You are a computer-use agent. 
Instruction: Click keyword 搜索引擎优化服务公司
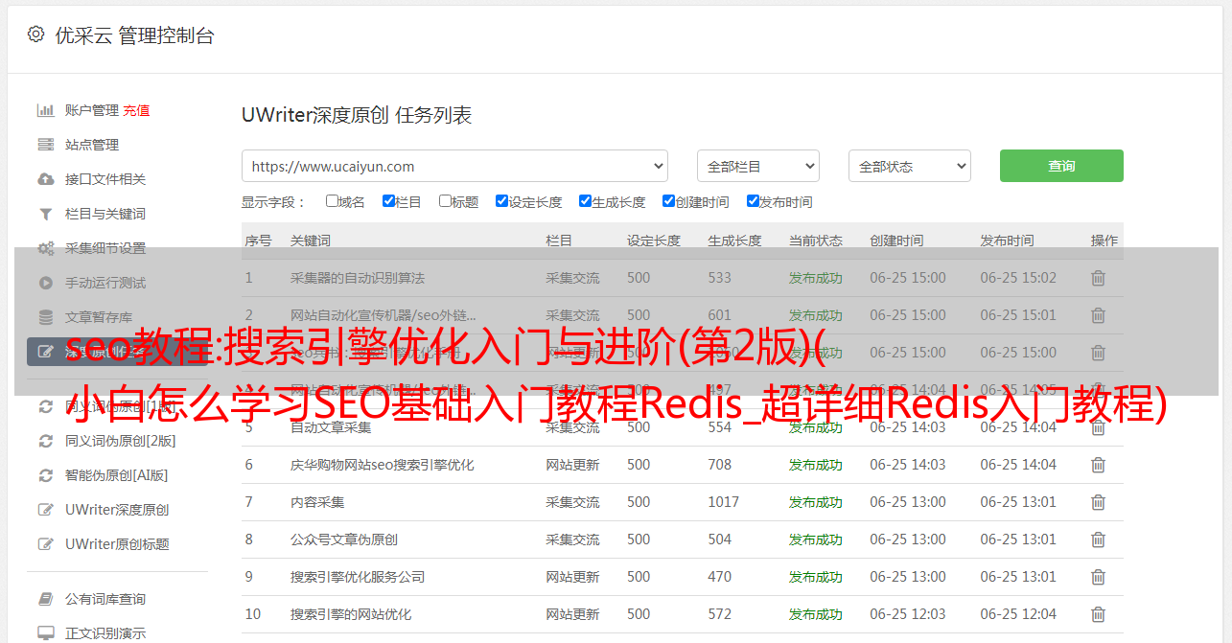click(x=358, y=577)
